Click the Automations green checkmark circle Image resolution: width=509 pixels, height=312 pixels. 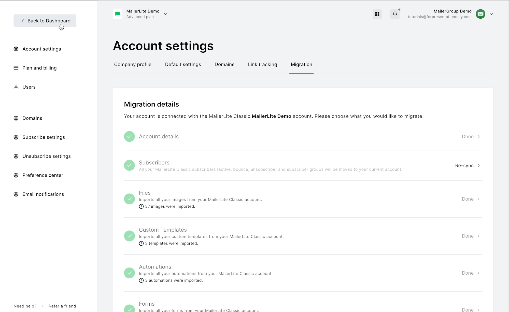129,273
